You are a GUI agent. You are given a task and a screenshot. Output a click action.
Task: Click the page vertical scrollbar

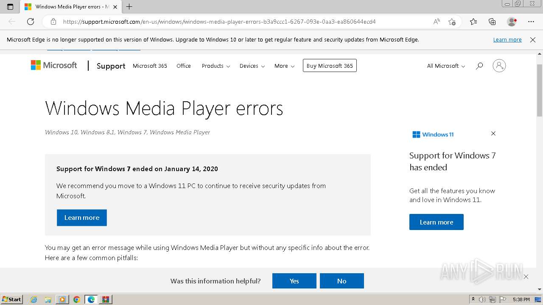540,91
